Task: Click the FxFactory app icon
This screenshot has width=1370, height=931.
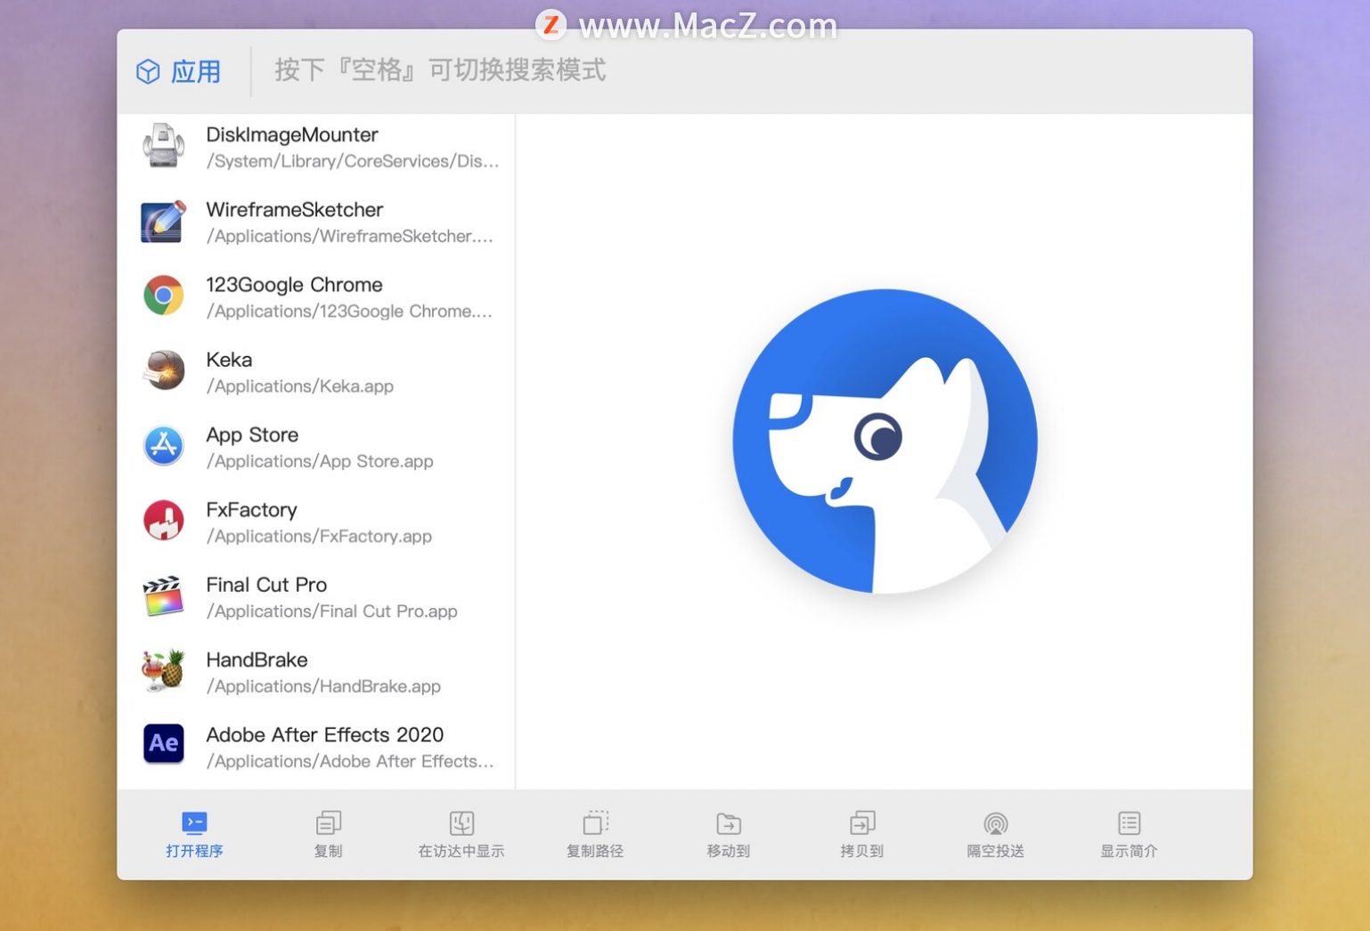Action: 163,521
